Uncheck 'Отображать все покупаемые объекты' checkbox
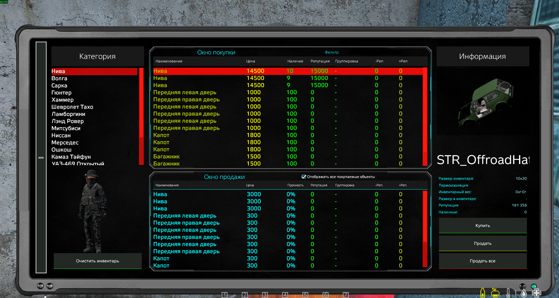 point(304,177)
